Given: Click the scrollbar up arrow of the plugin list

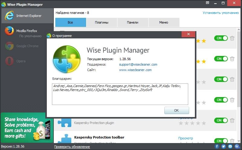Looking at the screenshot, I should 239,30.
